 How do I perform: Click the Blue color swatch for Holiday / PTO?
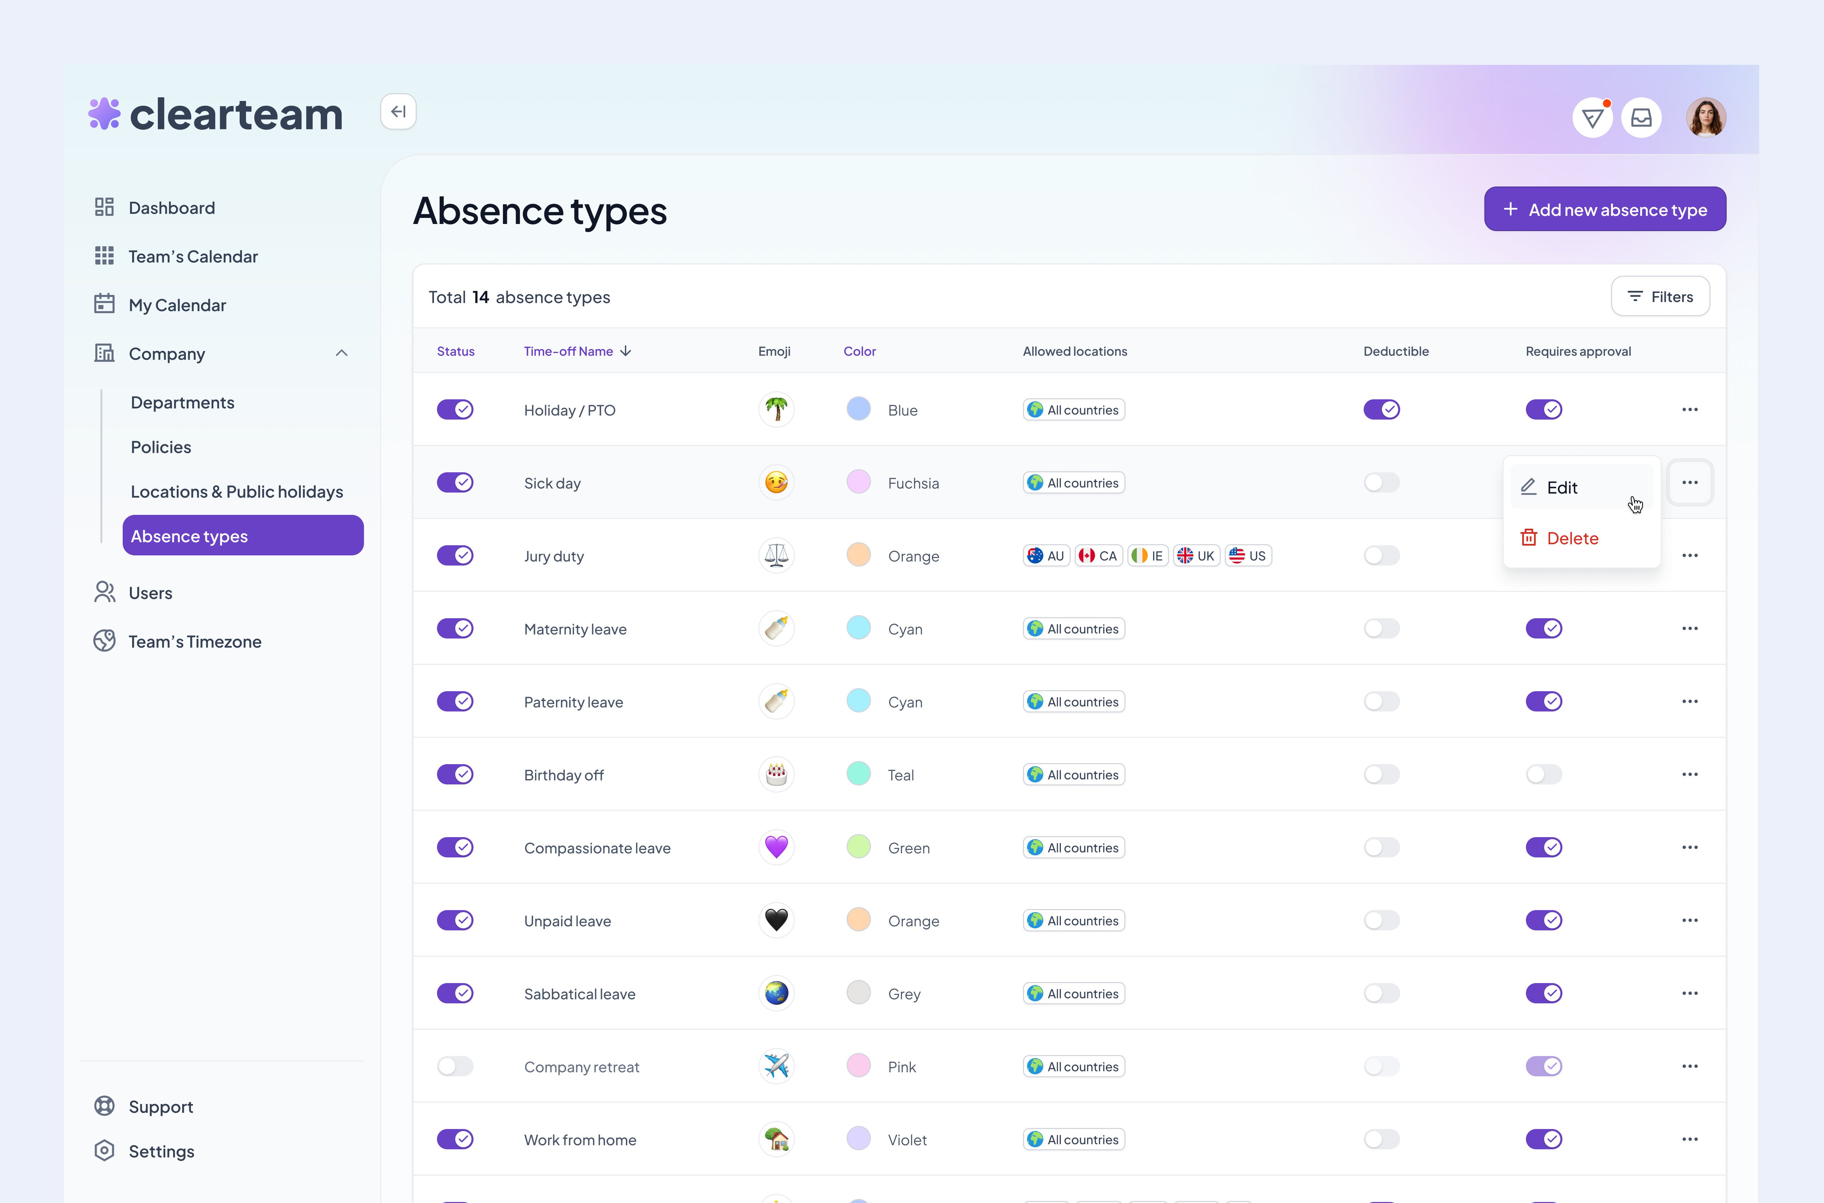click(859, 408)
